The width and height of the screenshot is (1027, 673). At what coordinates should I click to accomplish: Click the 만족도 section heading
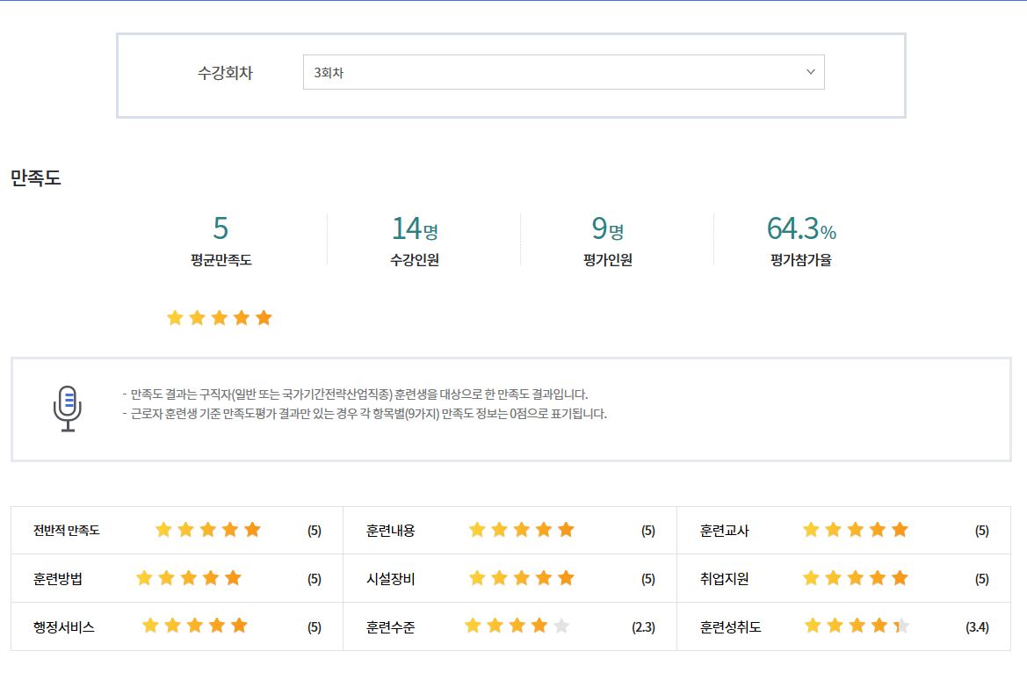pos(36,178)
